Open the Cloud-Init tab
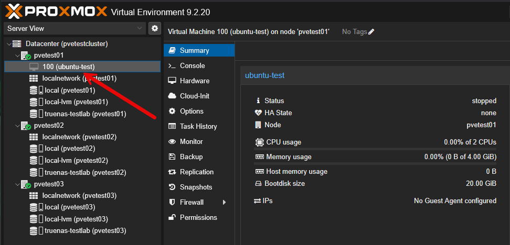Image resolution: width=510 pixels, height=245 pixels. click(x=199, y=96)
